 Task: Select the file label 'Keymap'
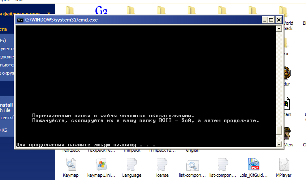click(x=71, y=175)
